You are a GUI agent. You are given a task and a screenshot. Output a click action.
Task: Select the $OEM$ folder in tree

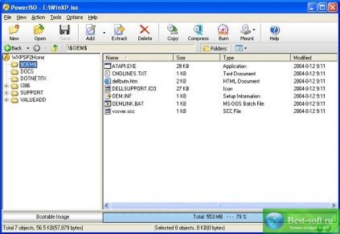pyautogui.click(x=28, y=64)
